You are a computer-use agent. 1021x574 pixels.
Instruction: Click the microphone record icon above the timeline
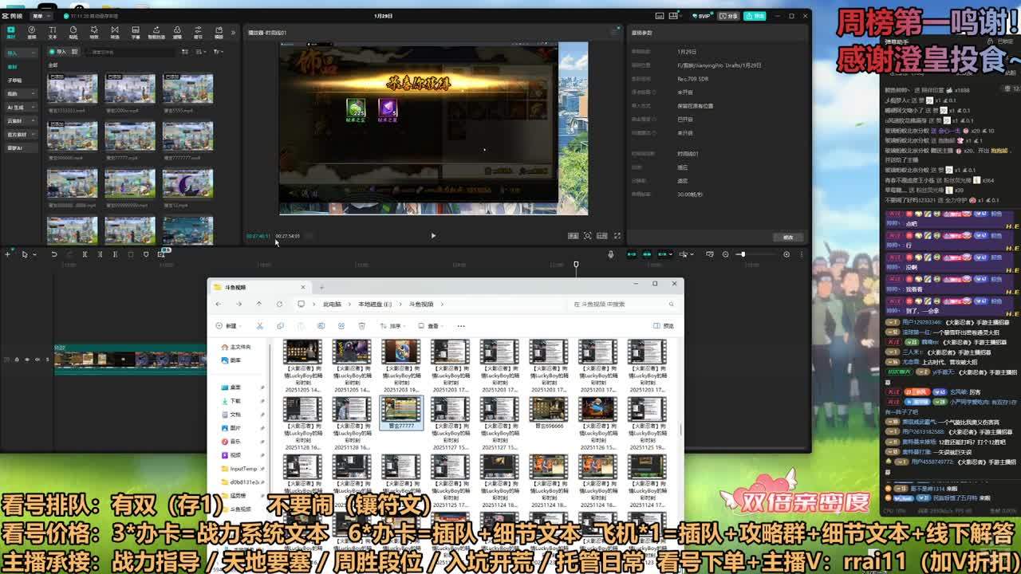click(x=611, y=254)
